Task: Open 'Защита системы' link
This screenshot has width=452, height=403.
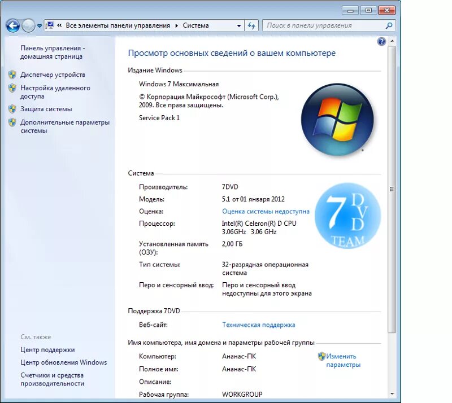Action: click(46, 109)
